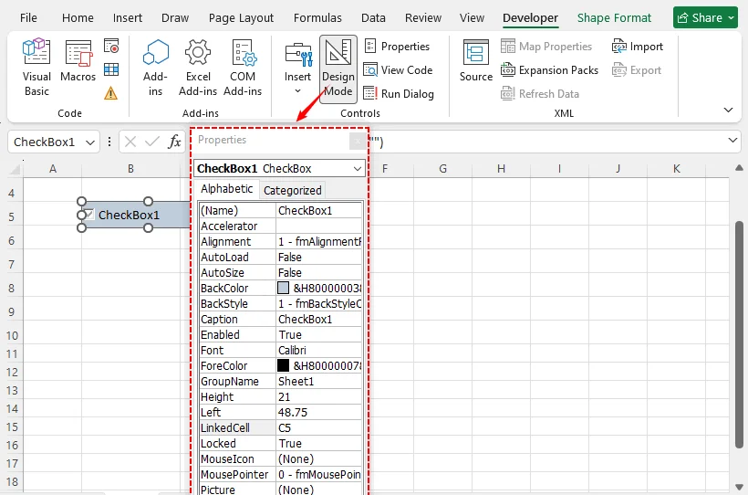This screenshot has width=748, height=495.
Task: Switch to the Home tab
Action: pos(78,18)
